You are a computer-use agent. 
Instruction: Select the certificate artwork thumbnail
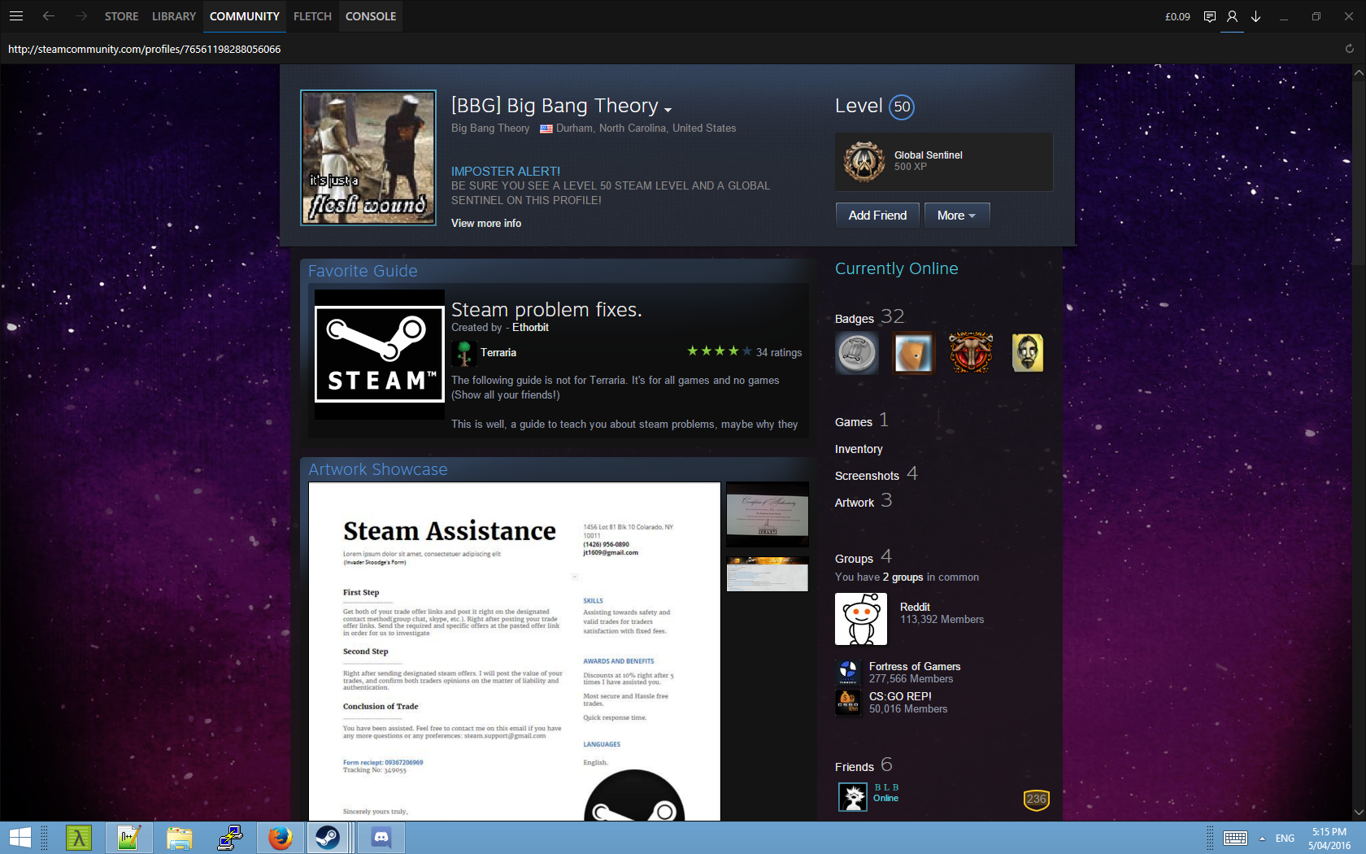(767, 514)
